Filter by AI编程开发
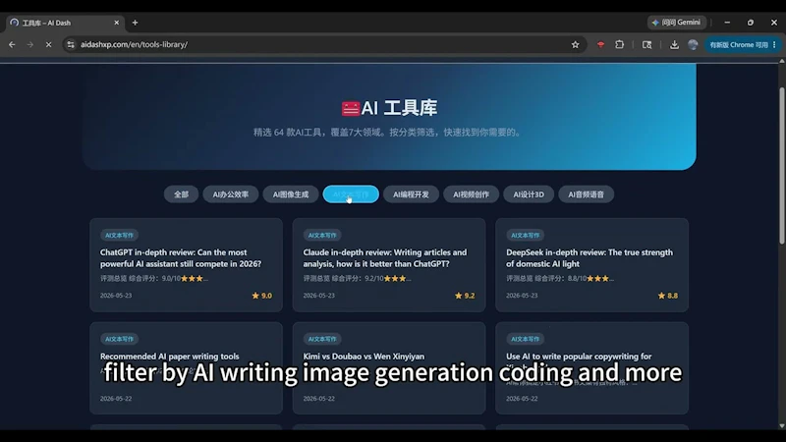The width and height of the screenshot is (786, 442). pyautogui.click(x=411, y=194)
